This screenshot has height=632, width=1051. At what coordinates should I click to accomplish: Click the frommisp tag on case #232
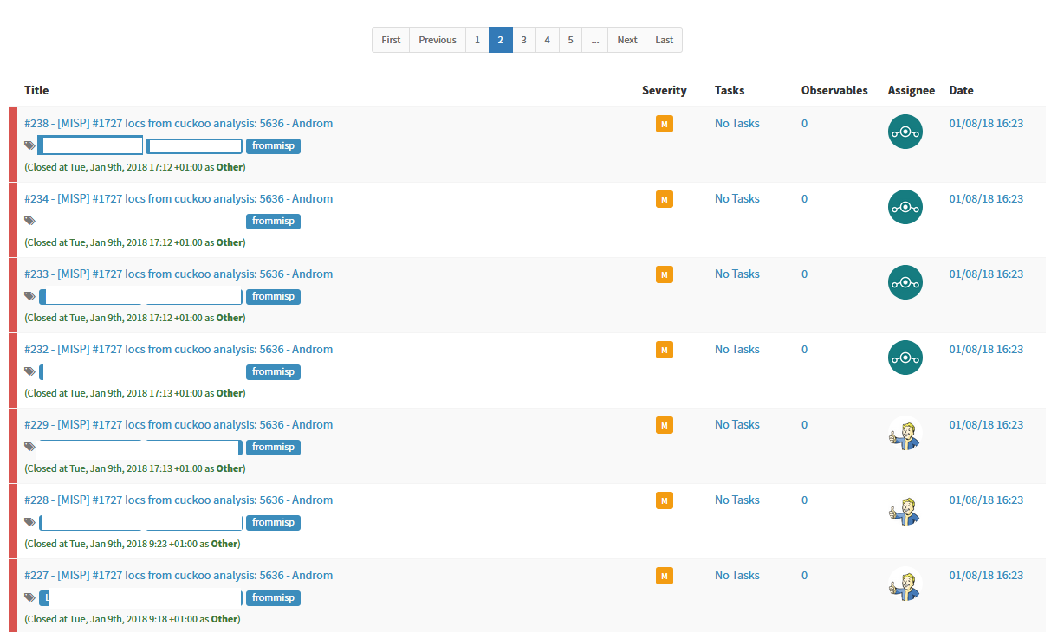[273, 371]
